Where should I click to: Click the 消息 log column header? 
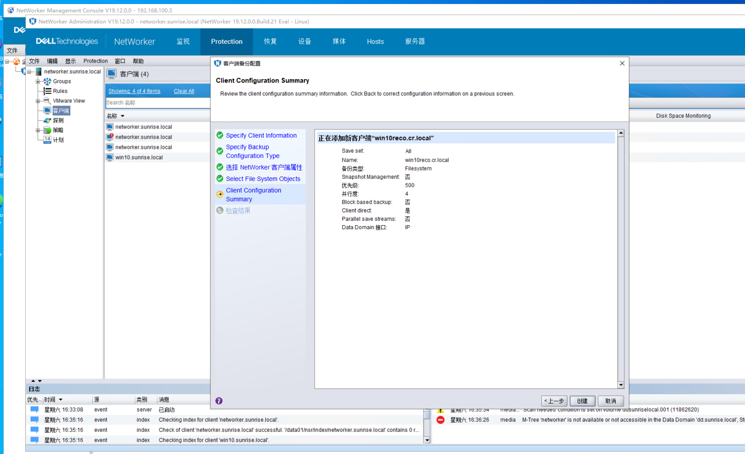click(x=164, y=400)
